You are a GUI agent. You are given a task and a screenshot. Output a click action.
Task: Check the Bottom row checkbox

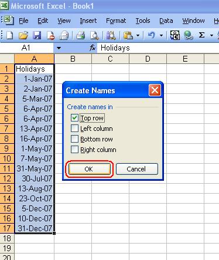coord(74,139)
